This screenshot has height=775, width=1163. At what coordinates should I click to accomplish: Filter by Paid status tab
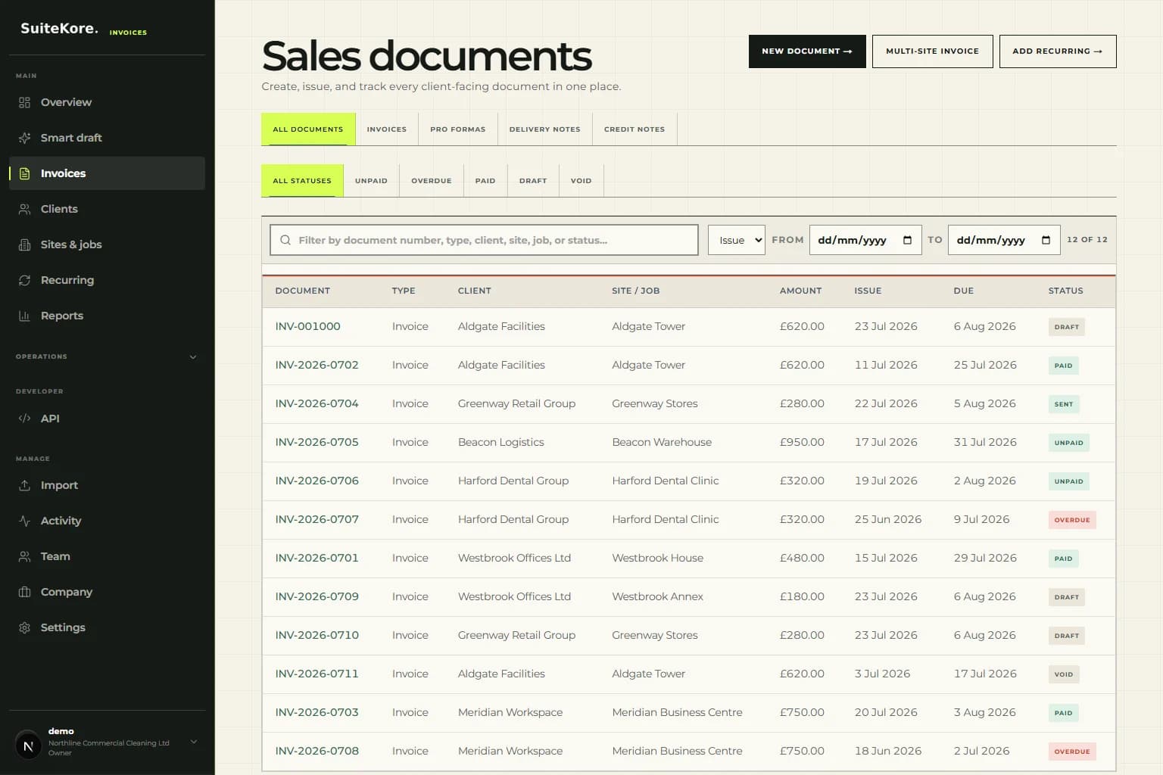click(x=485, y=181)
